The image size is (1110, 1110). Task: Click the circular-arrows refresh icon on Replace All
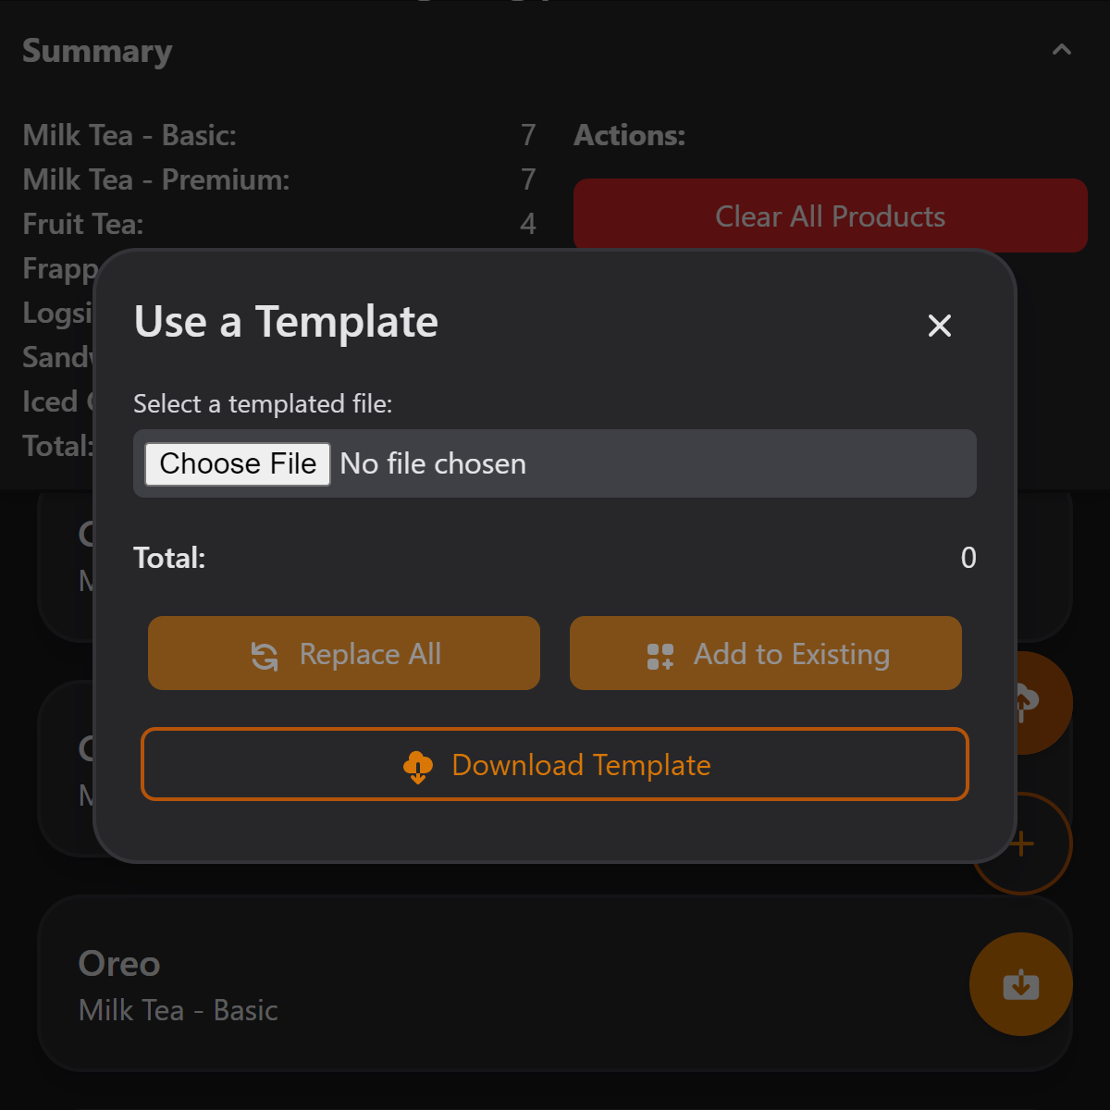click(x=265, y=656)
